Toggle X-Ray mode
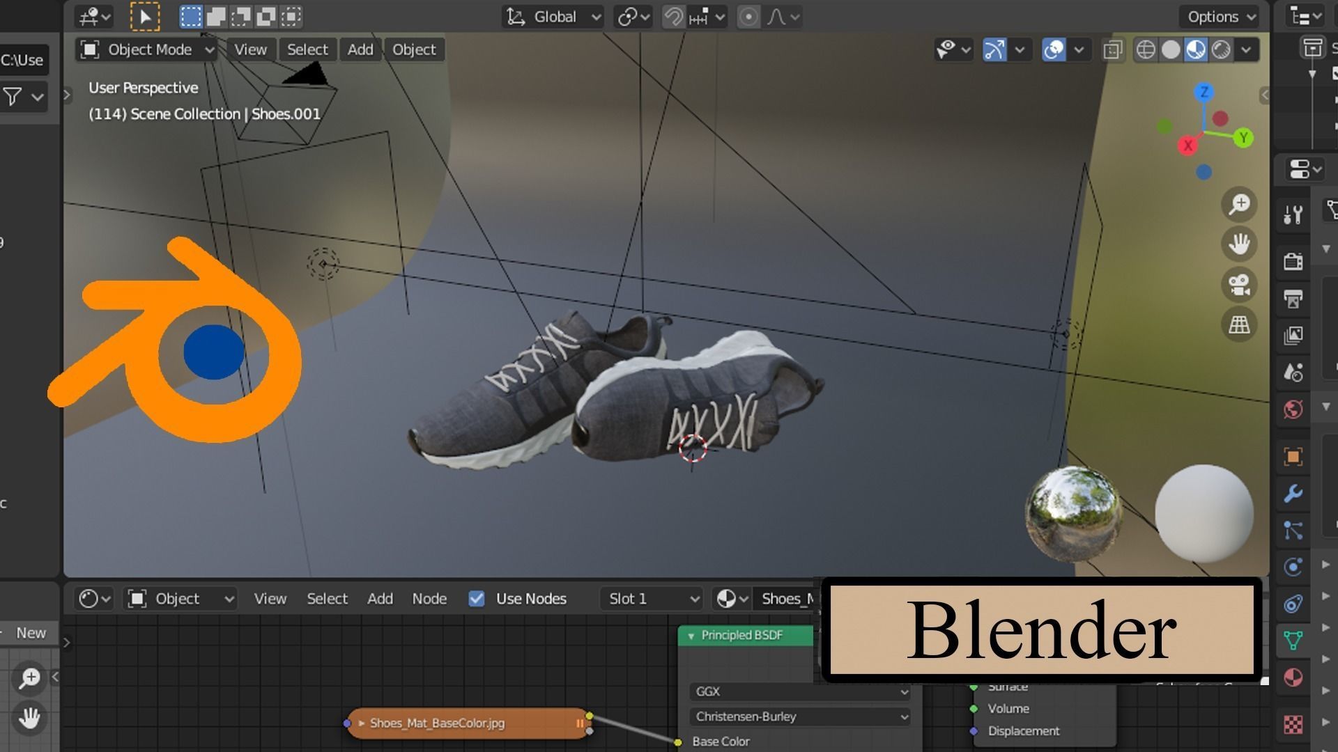Screen dimensions: 1338x752 click(x=1113, y=49)
